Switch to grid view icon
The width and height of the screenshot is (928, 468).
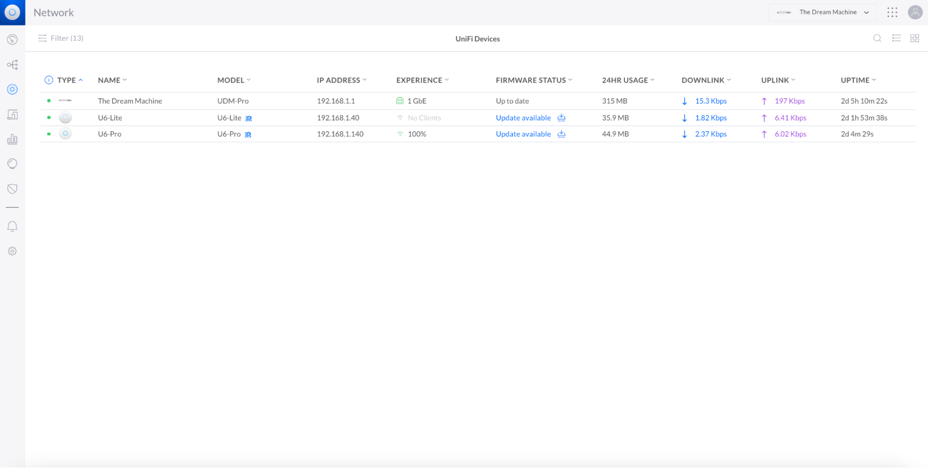[915, 38]
